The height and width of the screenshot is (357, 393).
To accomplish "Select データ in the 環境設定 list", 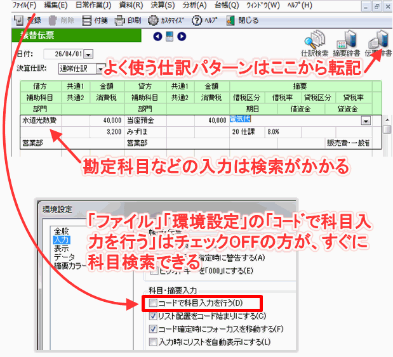I will click(64, 257).
